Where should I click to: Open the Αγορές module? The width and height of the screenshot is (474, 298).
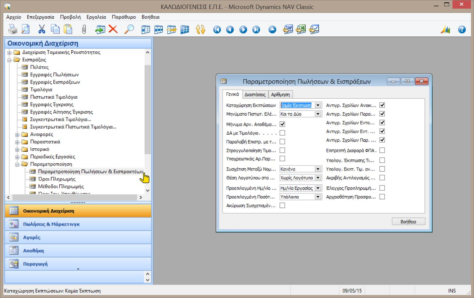78,237
